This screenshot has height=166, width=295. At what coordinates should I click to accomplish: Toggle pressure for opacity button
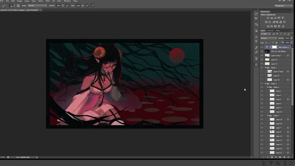click(67, 6)
